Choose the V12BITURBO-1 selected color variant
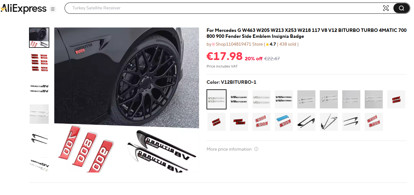The height and width of the screenshot is (195, 414). tap(217, 99)
